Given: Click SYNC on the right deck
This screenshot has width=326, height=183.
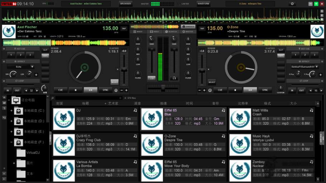Looking at the screenshot, I should click(265, 90).
